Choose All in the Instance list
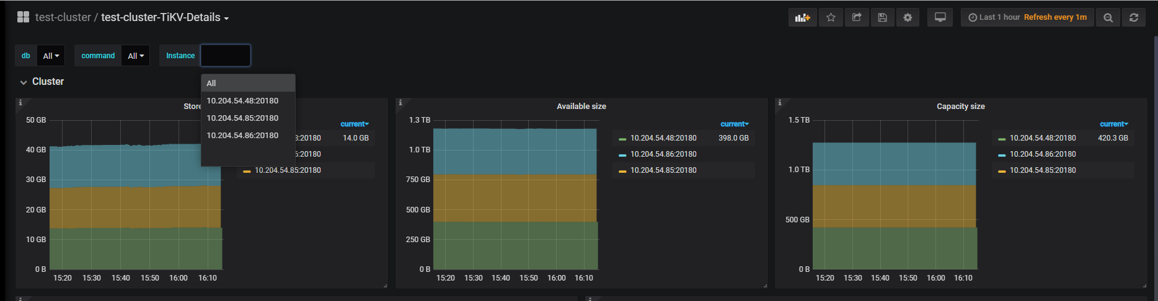Viewport: 1158px width, 301px height. [211, 84]
